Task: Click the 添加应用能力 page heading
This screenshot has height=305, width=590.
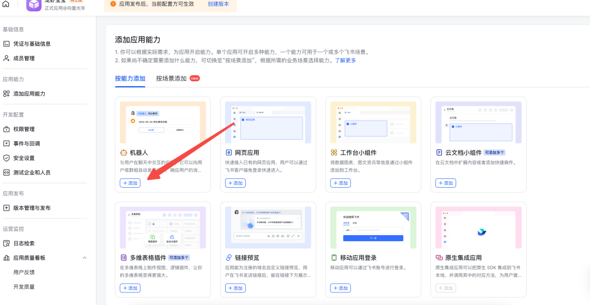Action: coord(138,40)
